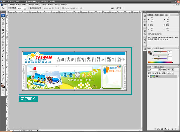
Task: Open the Tool Presets icon in dock
Action: (145, 25)
